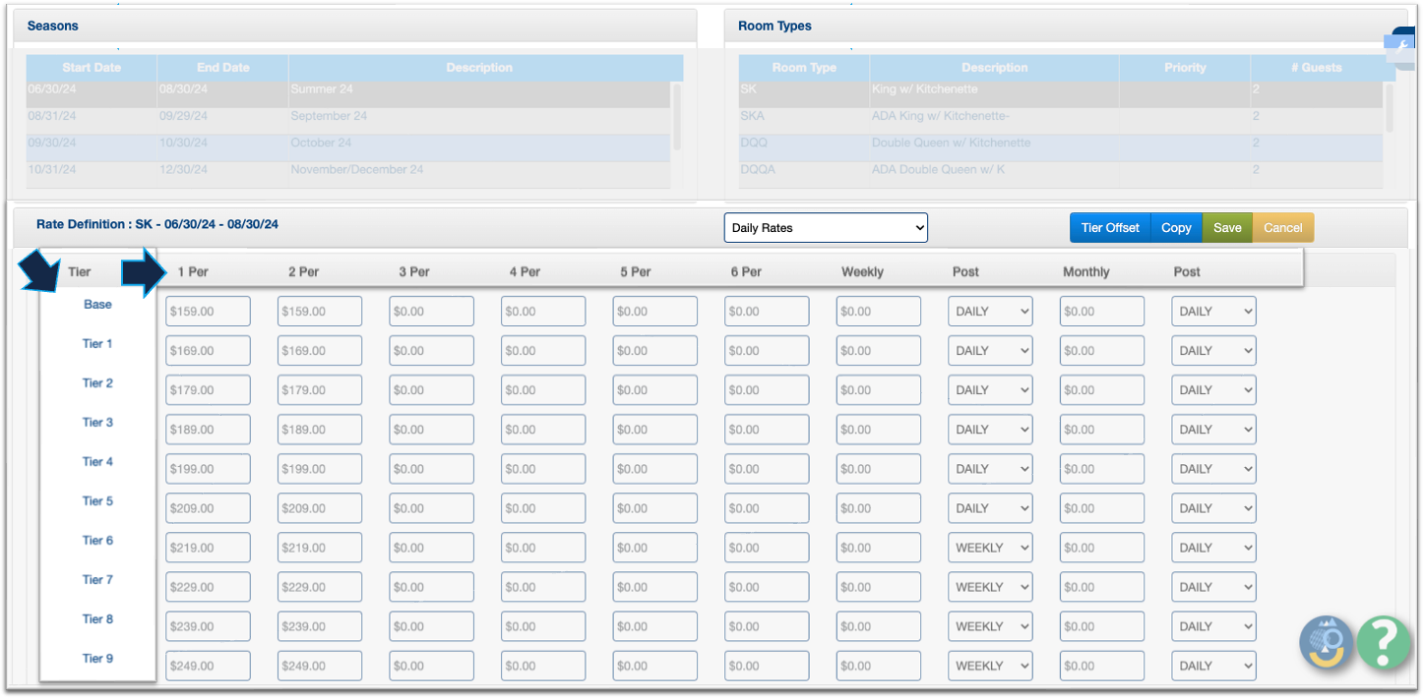
Task: Click Tier 3 2 Per rate field
Action: tap(320, 430)
